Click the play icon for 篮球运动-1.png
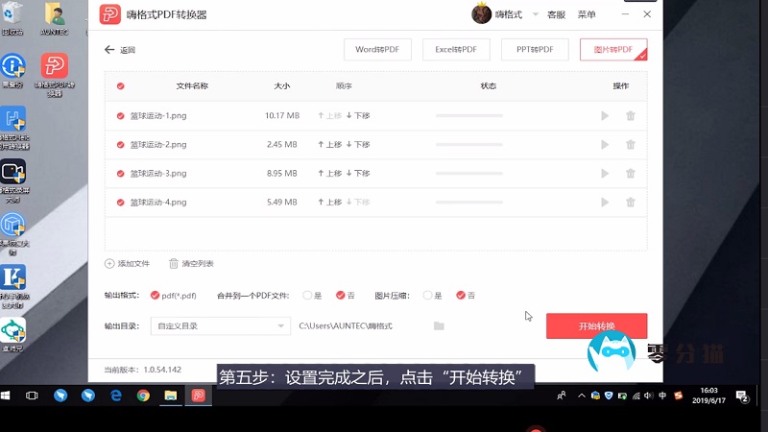 pos(604,116)
